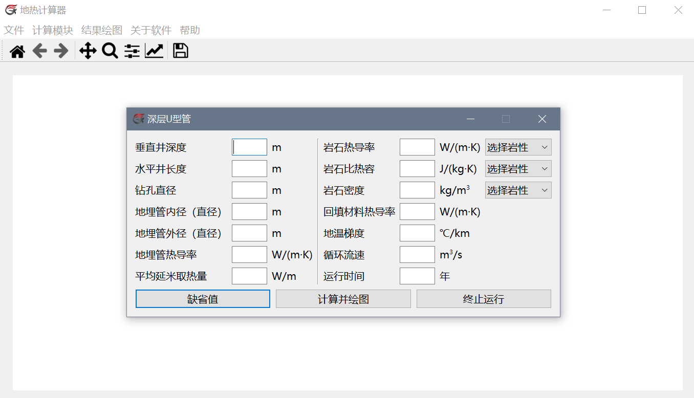Click the 垂直井深度 label text
Screen dimensions: 694x398
click(x=161, y=147)
